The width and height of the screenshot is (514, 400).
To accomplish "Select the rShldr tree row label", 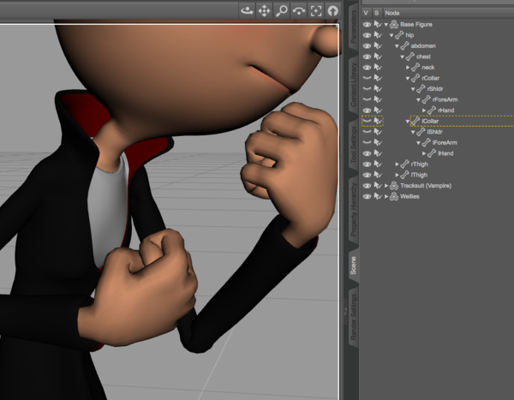I will point(435,89).
